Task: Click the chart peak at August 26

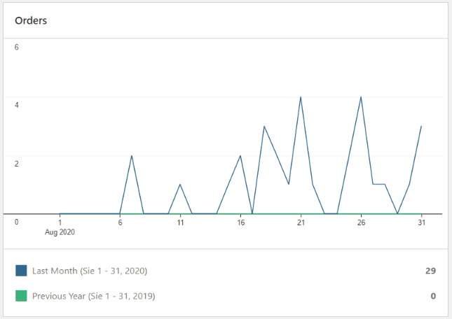Action: tap(361, 97)
